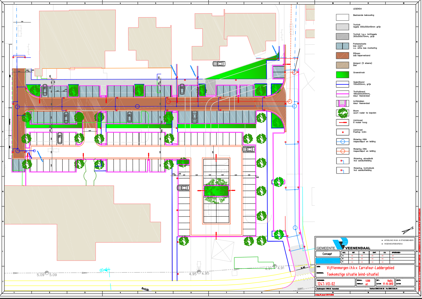Click the Opsluitband blue line legend symbol
The height and width of the screenshot is (299, 422).
tap(342, 84)
